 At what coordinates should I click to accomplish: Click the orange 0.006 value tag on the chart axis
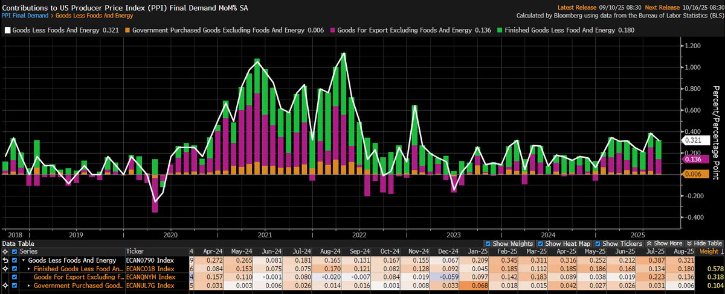point(694,174)
